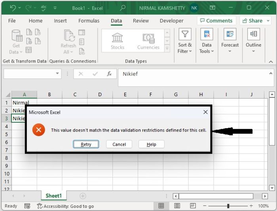The image size is (277, 211).
Task: Open Customize Quick Access Toolbar dropdown
Action: tap(55, 8)
